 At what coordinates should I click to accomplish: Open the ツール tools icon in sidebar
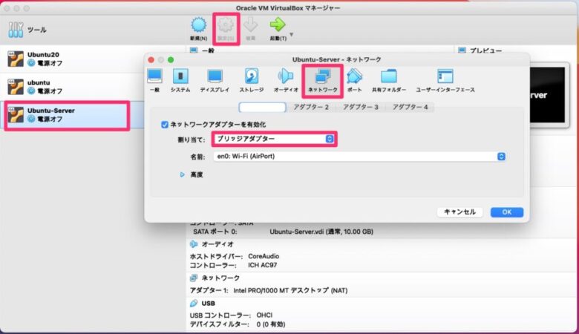click(16, 30)
